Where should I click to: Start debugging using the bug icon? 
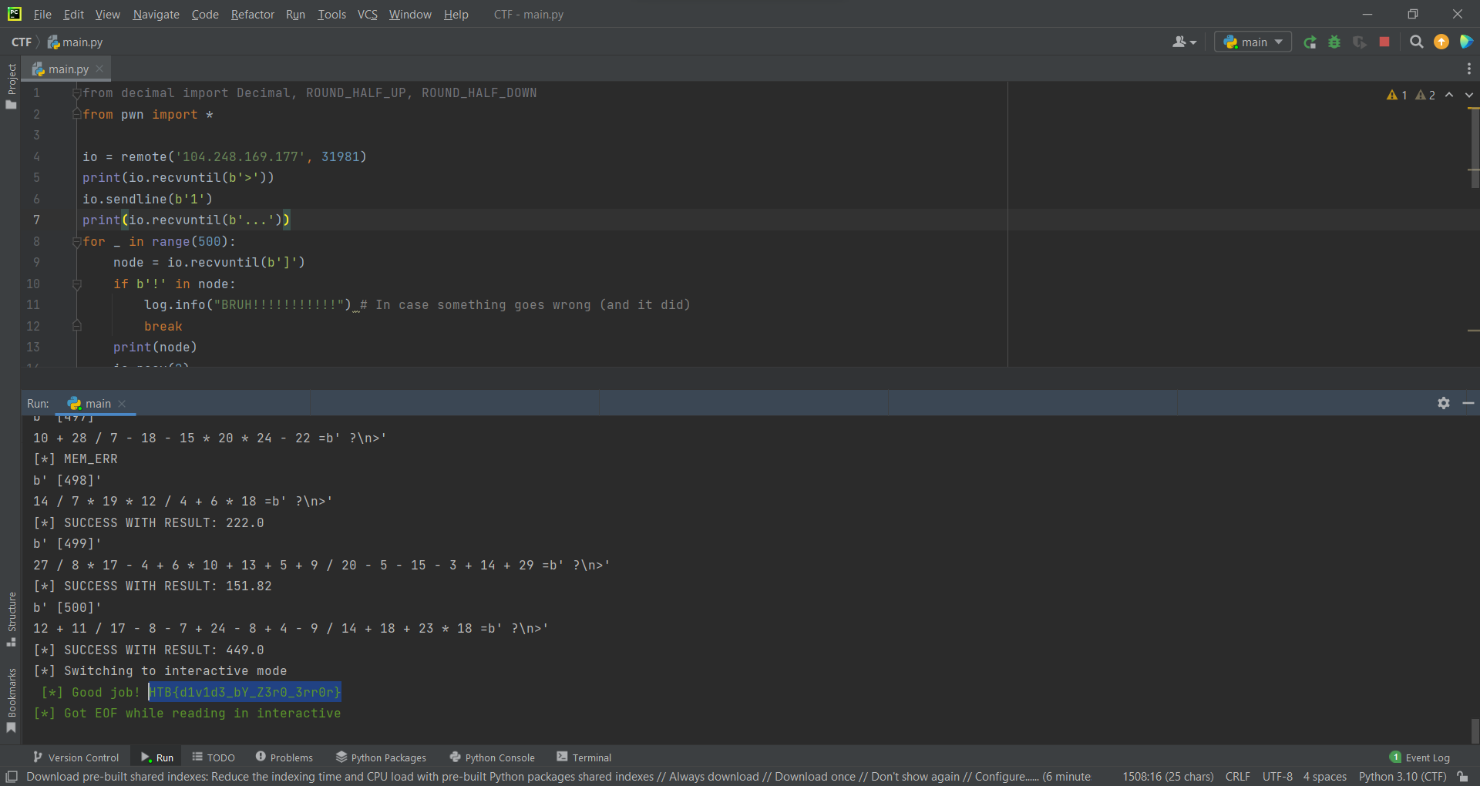[1335, 42]
